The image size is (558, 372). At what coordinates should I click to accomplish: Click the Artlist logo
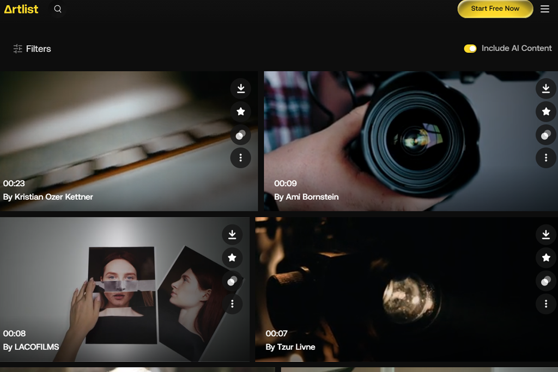click(x=21, y=9)
